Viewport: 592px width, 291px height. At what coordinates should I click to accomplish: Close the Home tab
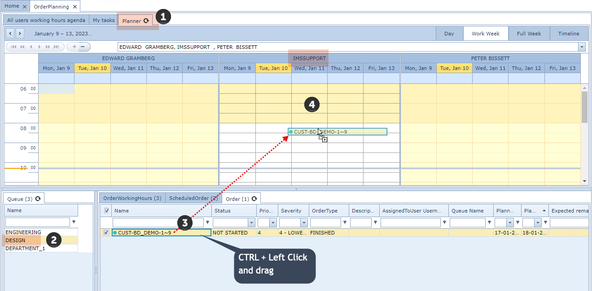[x=25, y=7]
